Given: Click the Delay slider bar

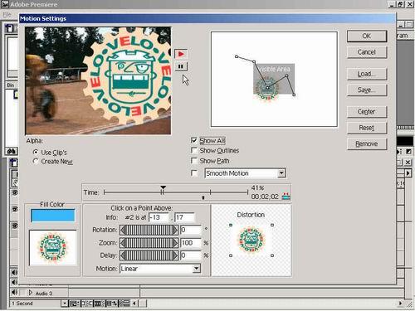Looking at the screenshot, I should 149,255.
